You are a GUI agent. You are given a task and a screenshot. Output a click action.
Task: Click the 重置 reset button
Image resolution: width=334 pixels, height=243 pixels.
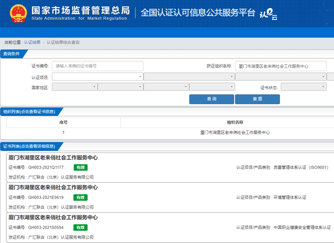[257, 99]
